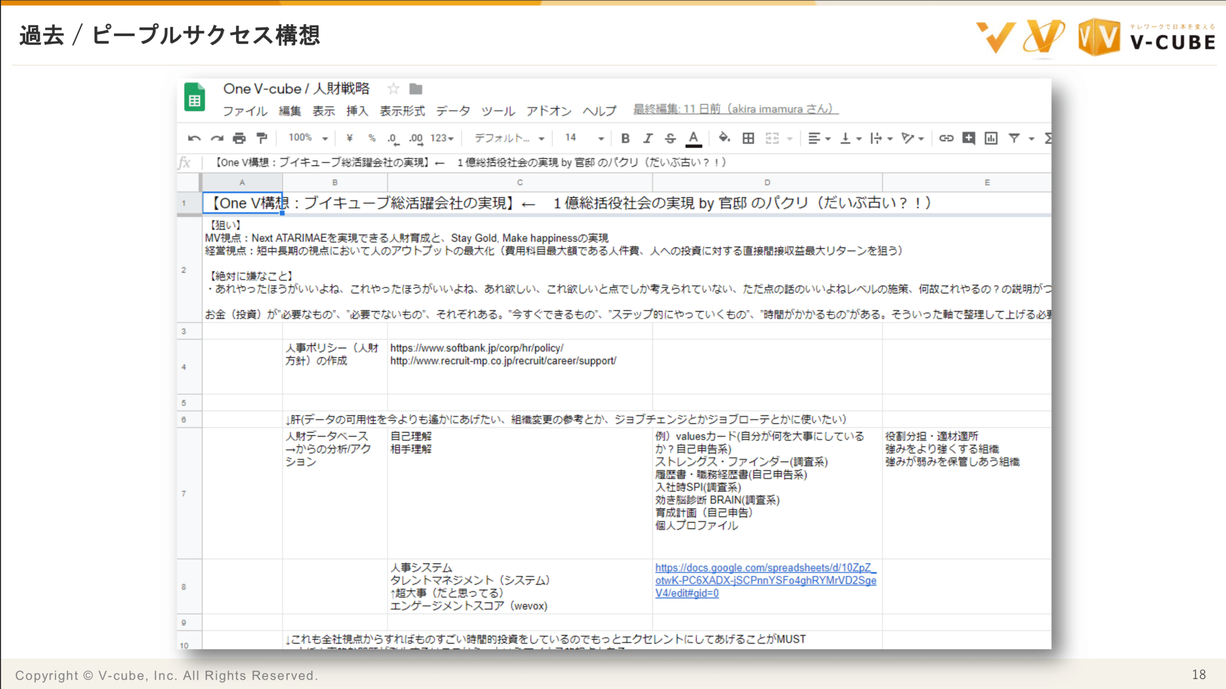Open the font size 14 dropdown
This screenshot has width=1226, height=689.
click(x=584, y=138)
